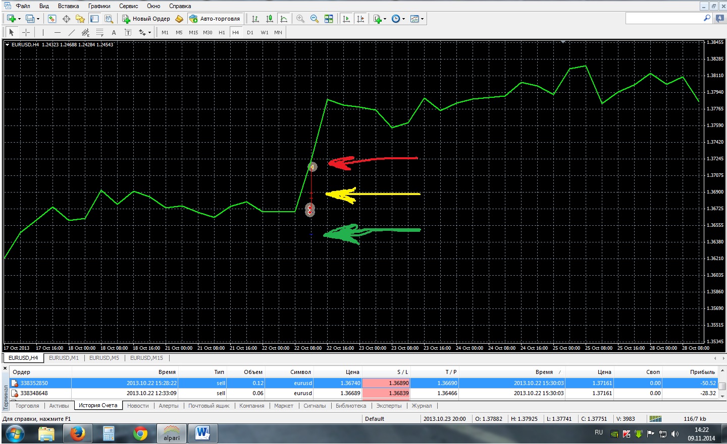Select the Fibonacci retracement tool
The height and width of the screenshot is (444, 727).
point(99,32)
